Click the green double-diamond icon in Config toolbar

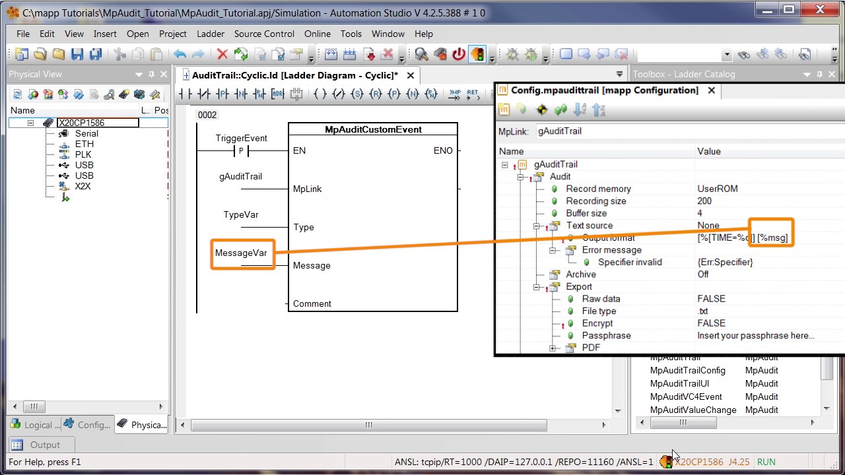pos(561,110)
